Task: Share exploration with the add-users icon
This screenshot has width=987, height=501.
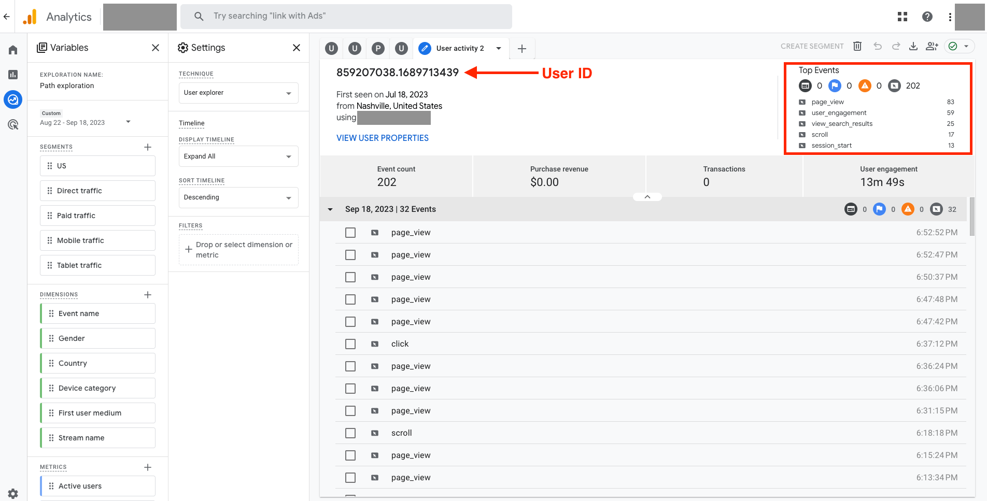Action: click(932, 46)
